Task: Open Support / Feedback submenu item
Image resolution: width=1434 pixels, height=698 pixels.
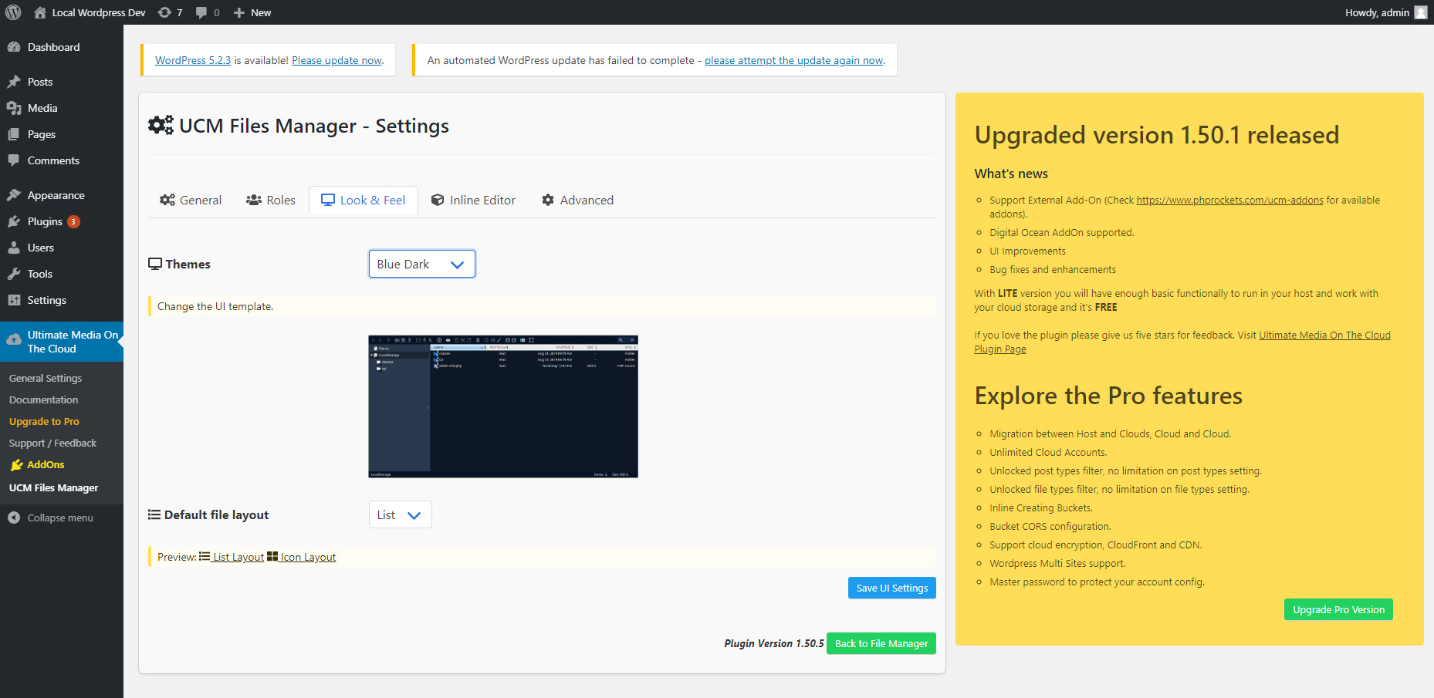Action: coord(52,443)
